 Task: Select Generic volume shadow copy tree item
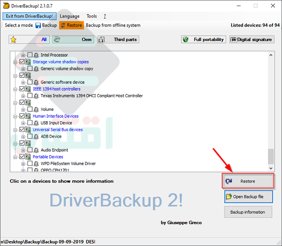point(67,69)
